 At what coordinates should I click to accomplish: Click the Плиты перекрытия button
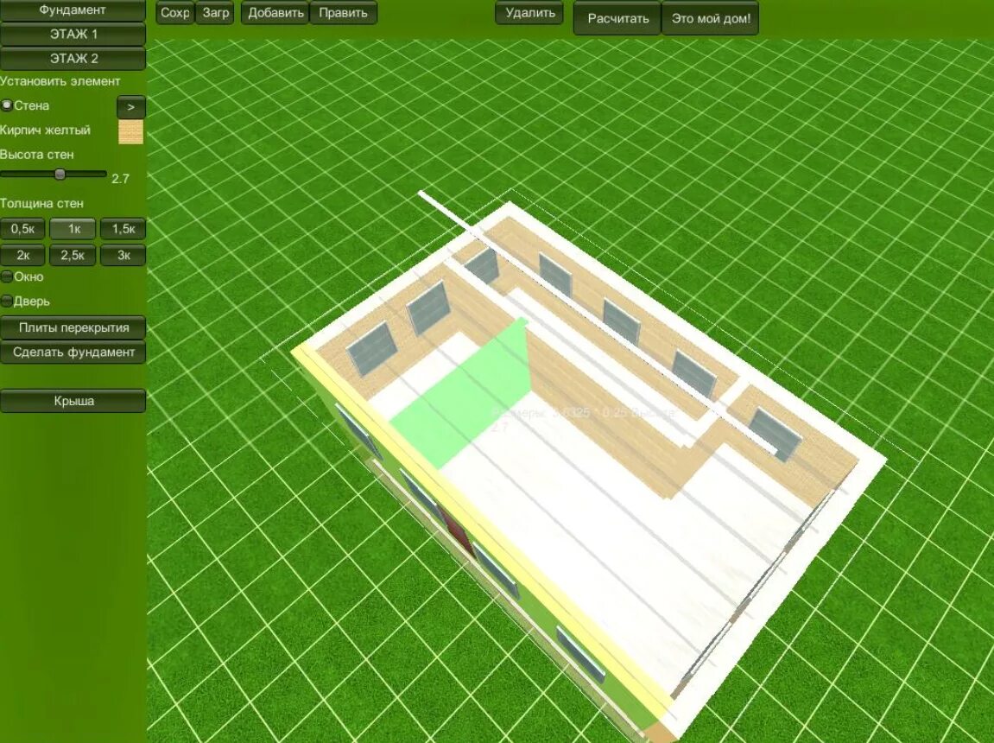tap(73, 327)
